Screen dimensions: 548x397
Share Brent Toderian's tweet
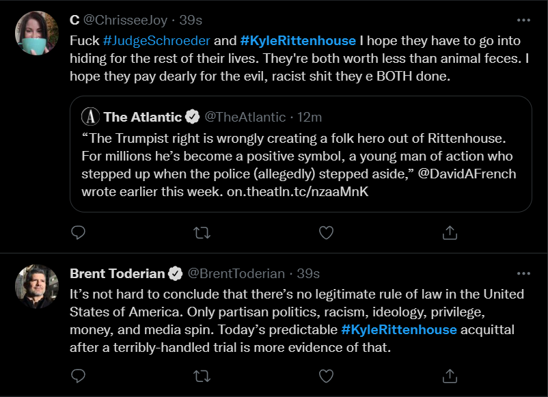pyautogui.click(x=450, y=375)
